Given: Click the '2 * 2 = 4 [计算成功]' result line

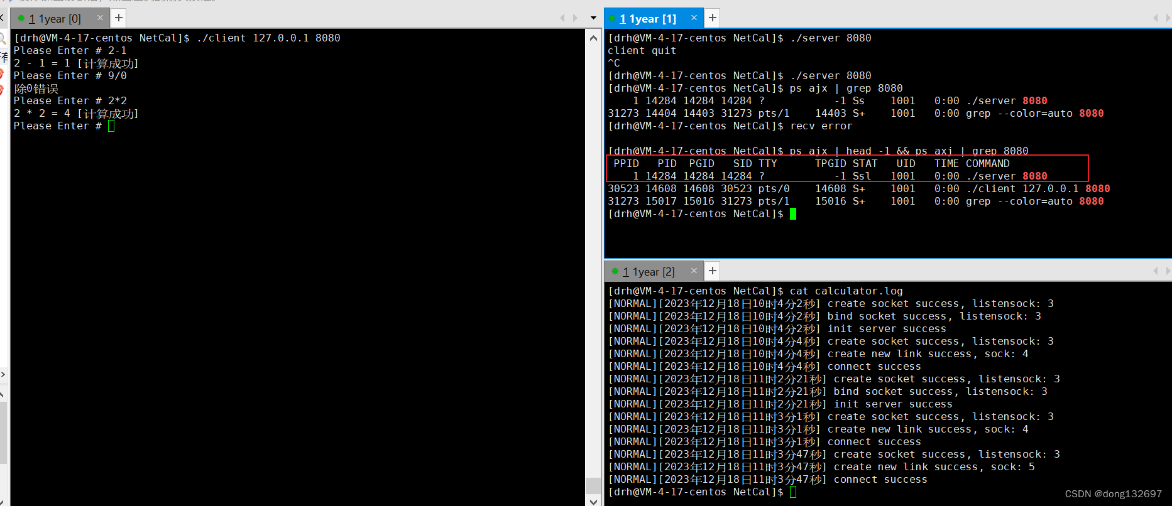Looking at the screenshot, I should [x=76, y=114].
